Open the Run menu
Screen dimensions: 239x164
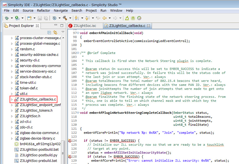pyautogui.click(x=103, y=10)
